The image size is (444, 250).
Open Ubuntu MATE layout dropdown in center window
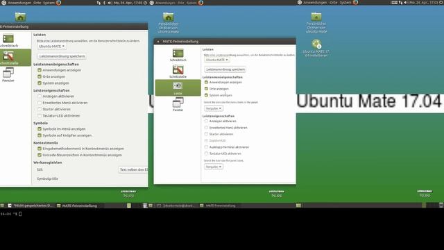(217, 60)
